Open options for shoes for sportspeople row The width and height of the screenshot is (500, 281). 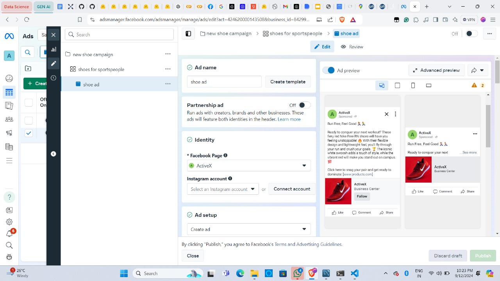coord(168,69)
